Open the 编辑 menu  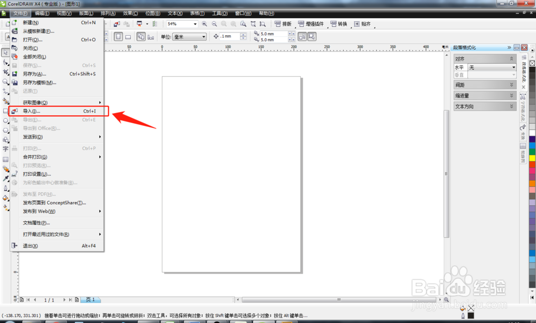42,13
